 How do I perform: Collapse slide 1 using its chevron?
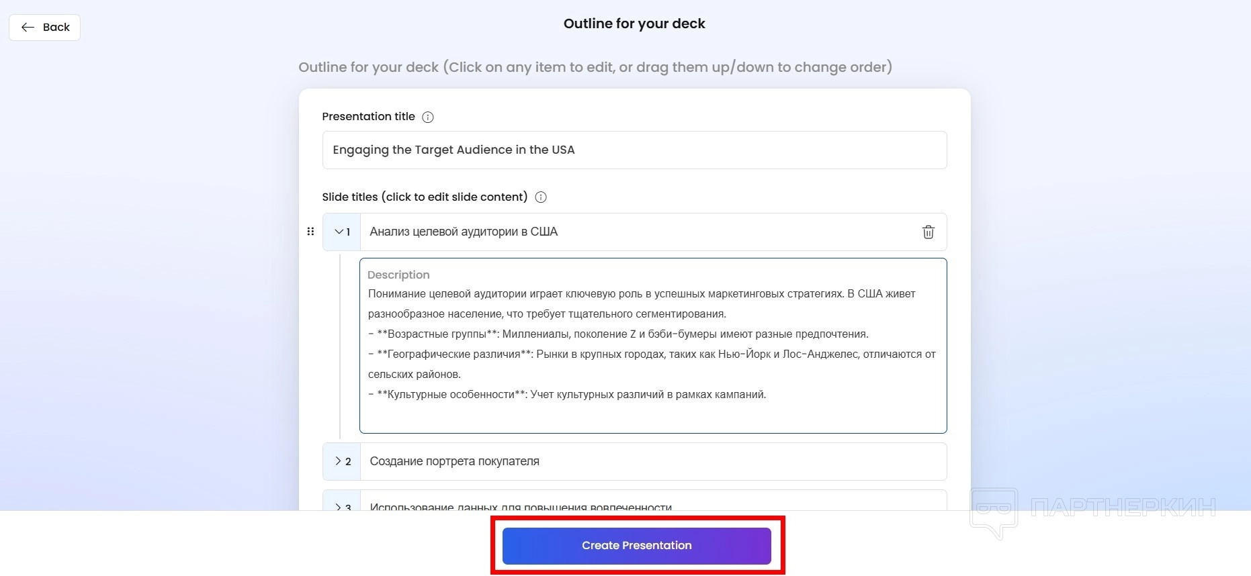coord(339,232)
